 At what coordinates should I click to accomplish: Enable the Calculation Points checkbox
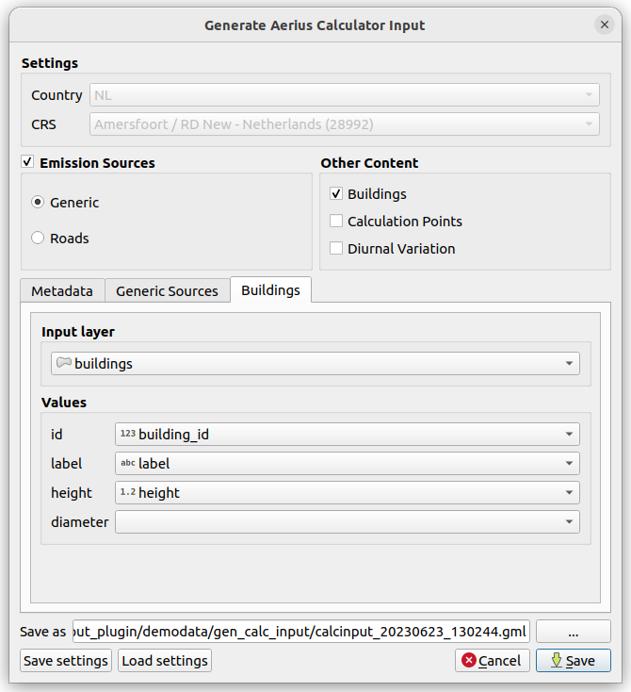coord(336,222)
